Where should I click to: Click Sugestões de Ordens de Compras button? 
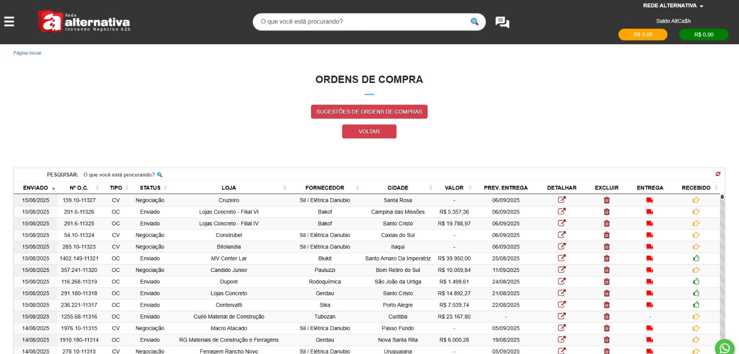[x=369, y=112]
